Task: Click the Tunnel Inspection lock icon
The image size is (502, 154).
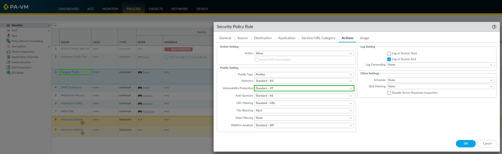Action: [x=8, y=52]
